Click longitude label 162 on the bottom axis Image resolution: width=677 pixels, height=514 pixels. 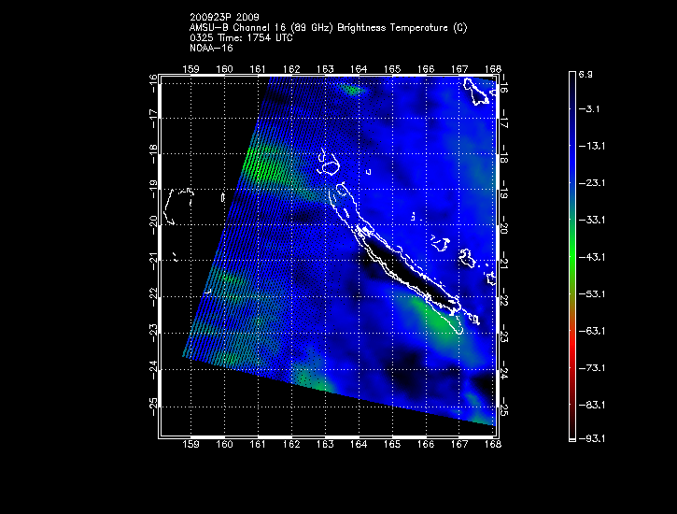[291, 444]
